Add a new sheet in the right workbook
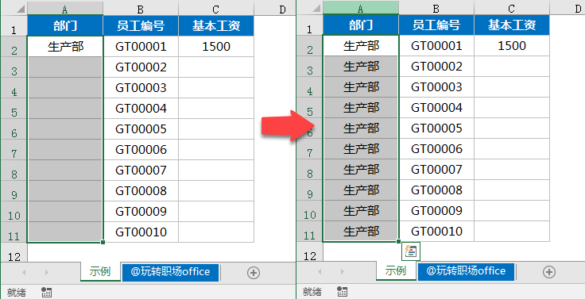585x299 pixels. click(x=548, y=272)
